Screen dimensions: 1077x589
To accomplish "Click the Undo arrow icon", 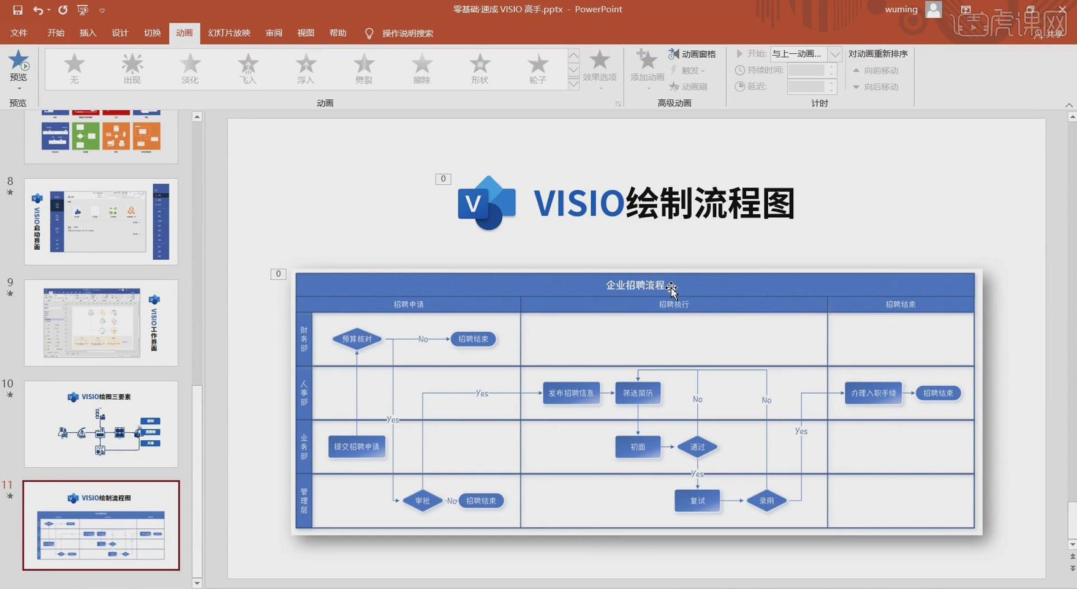I will [38, 10].
